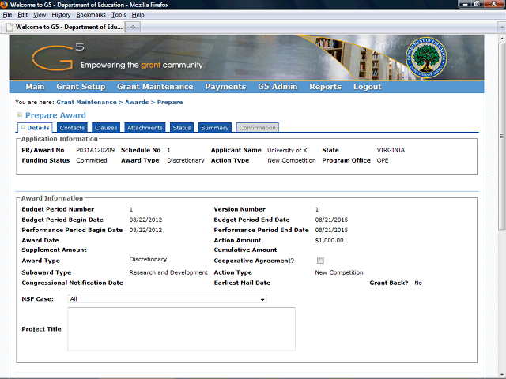Click inside the Project Title text box
The height and width of the screenshot is (379, 506).
tap(181, 328)
